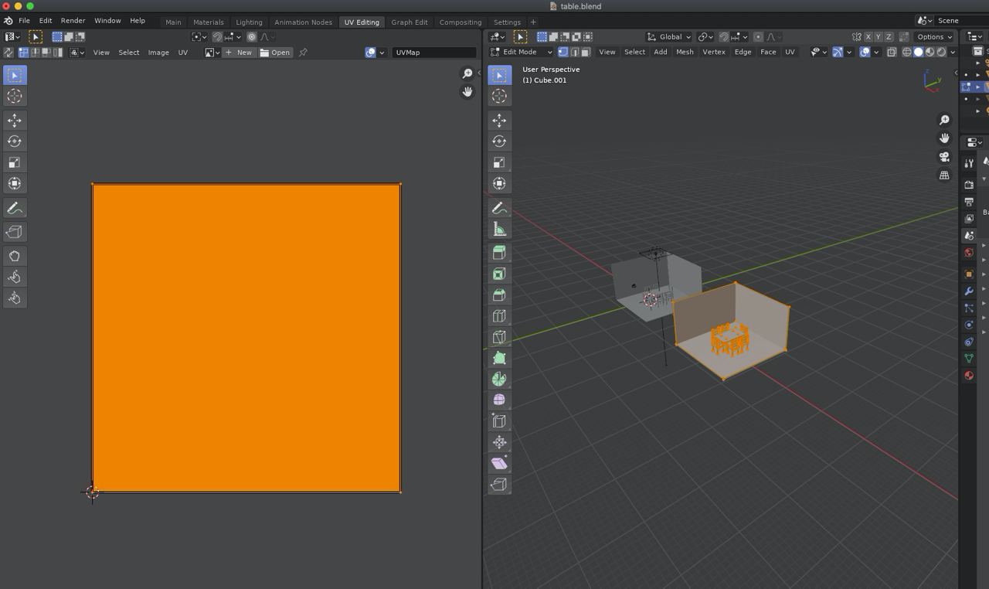Select the UV Rip Region tool
The image size is (989, 589).
(15, 232)
